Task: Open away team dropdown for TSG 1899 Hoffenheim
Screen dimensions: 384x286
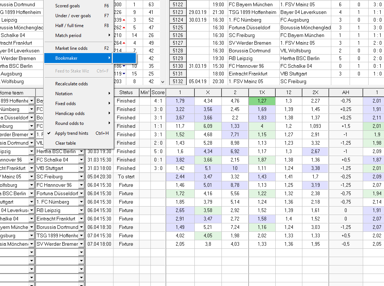Action: [82, 235]
